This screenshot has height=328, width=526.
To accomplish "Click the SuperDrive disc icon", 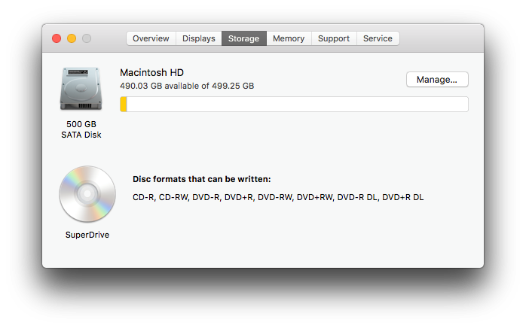I will (87, 194).
